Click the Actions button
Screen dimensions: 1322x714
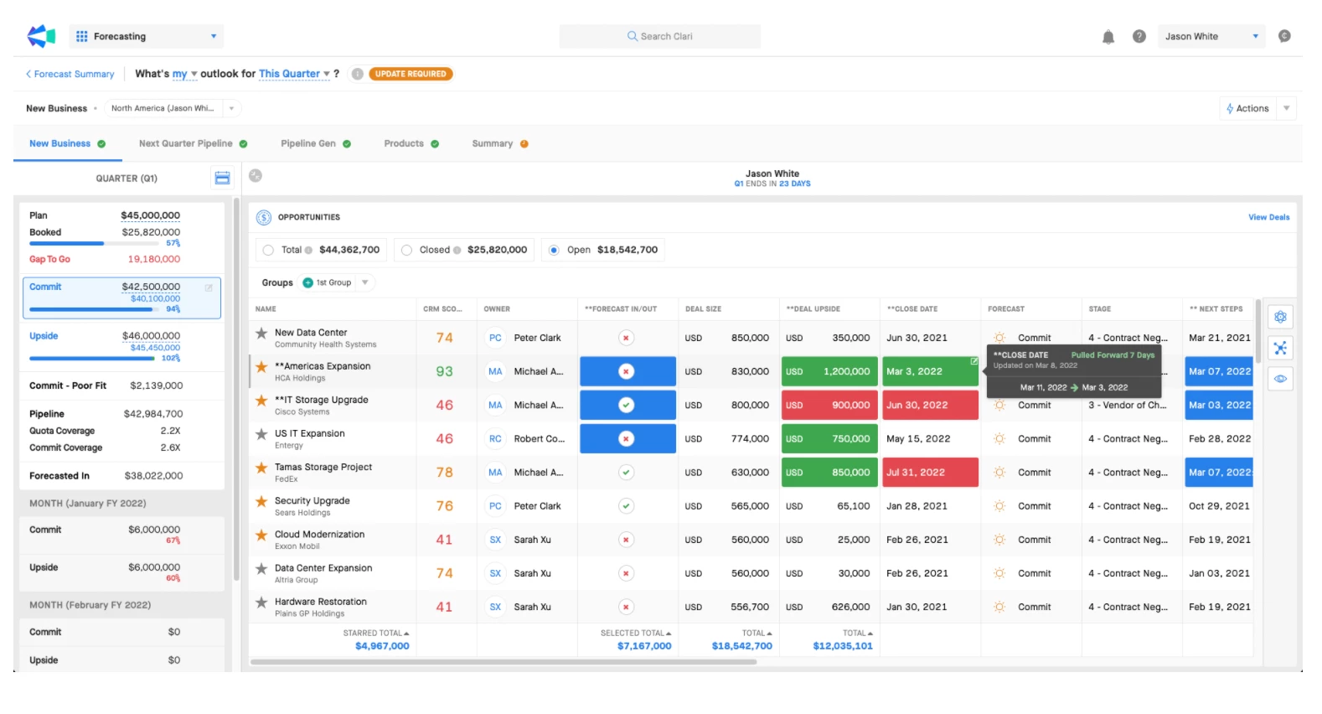tap(1247, 108)
